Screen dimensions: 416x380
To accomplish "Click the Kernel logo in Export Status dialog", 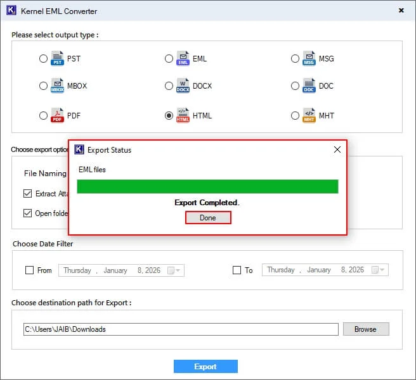I will click(79, 149).
